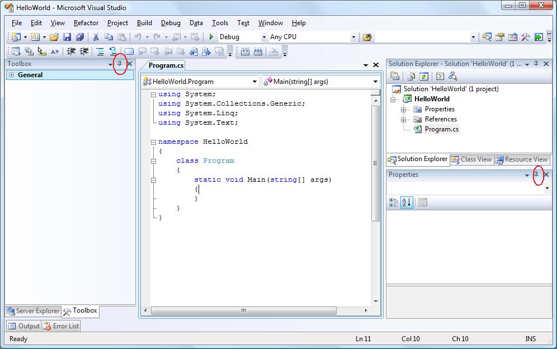The height and width of the screenshot is (349, 557).
Task: Collapse the HelloWorld project node
Action: click(x=393, y=100)
